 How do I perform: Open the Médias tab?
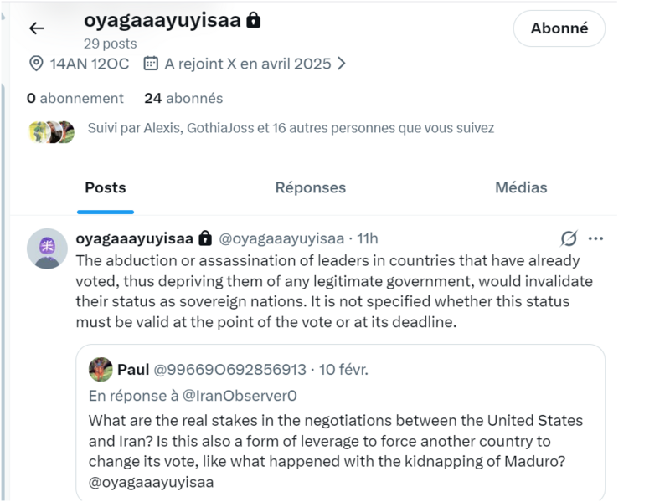point(522,187)
